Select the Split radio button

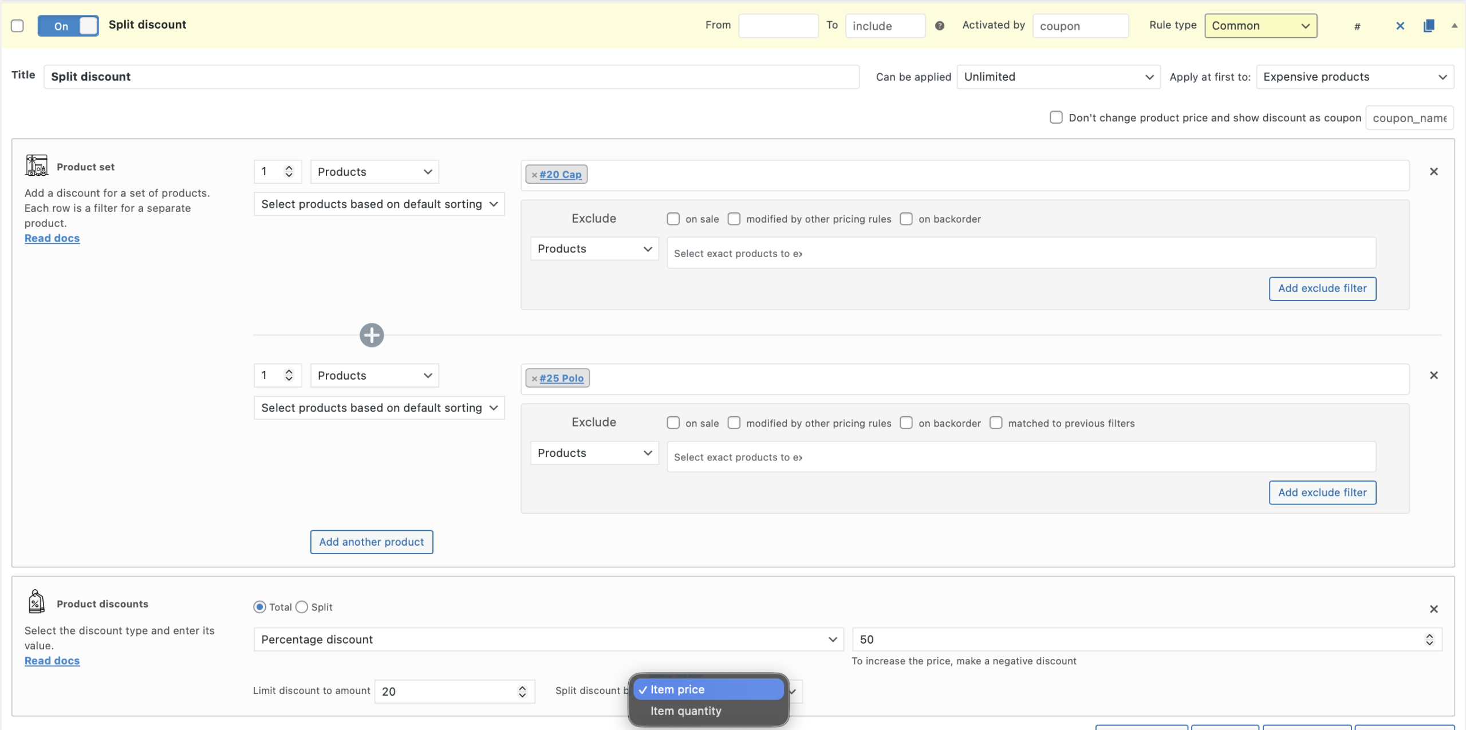[x=302, y=607]
